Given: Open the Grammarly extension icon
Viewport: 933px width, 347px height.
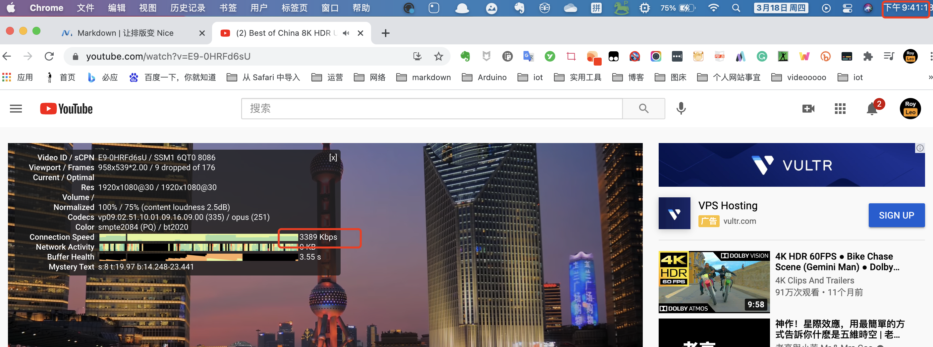Looking at the screenshot, I should click(x=762, y=56).
